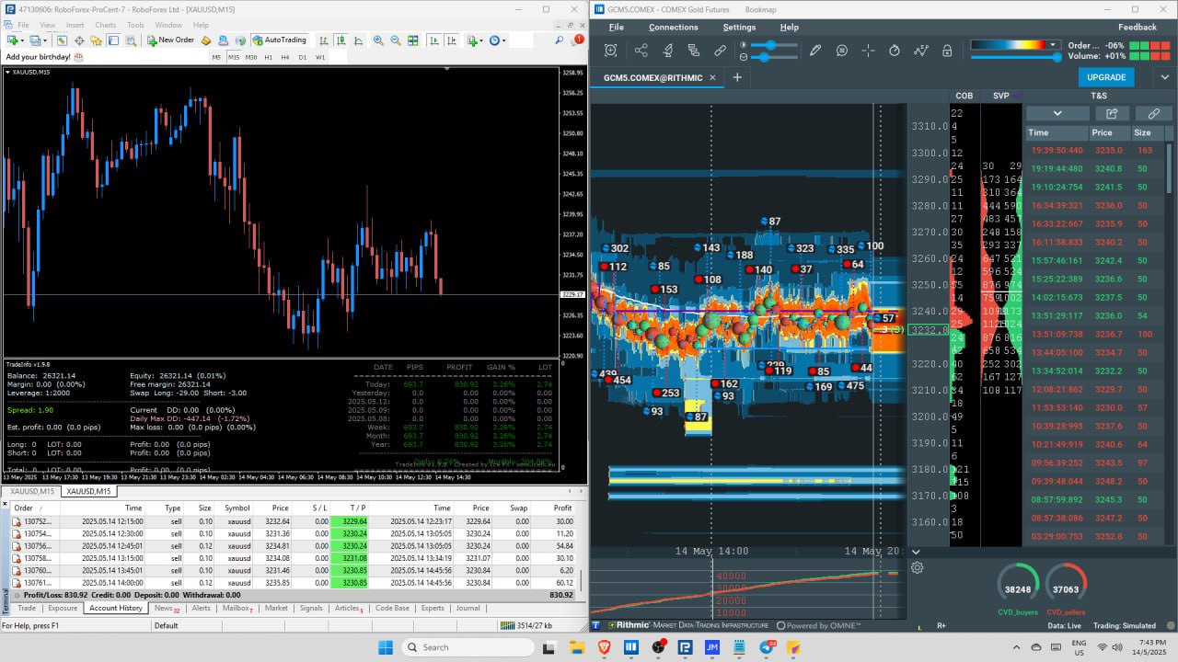1178x662 pixels.
Task: Add a new Bookmap tab with plus
Action: click(736, 78)
